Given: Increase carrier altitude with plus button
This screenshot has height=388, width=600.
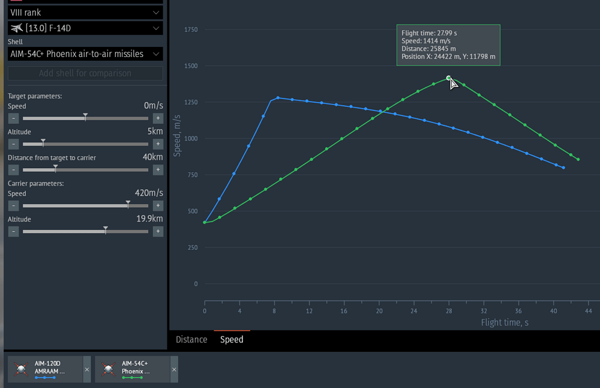Looking at the screenshot, I should pyautogui.click(x=158, y=231).
